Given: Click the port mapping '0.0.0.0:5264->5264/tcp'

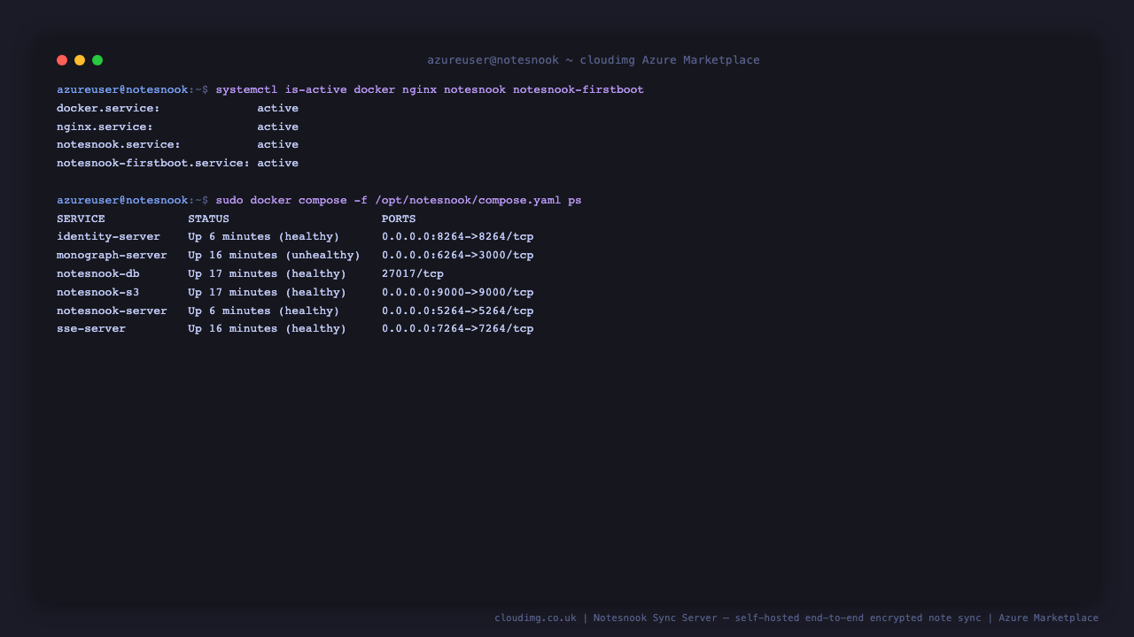Looking at the screenshot, I should (x=458, y=311).
